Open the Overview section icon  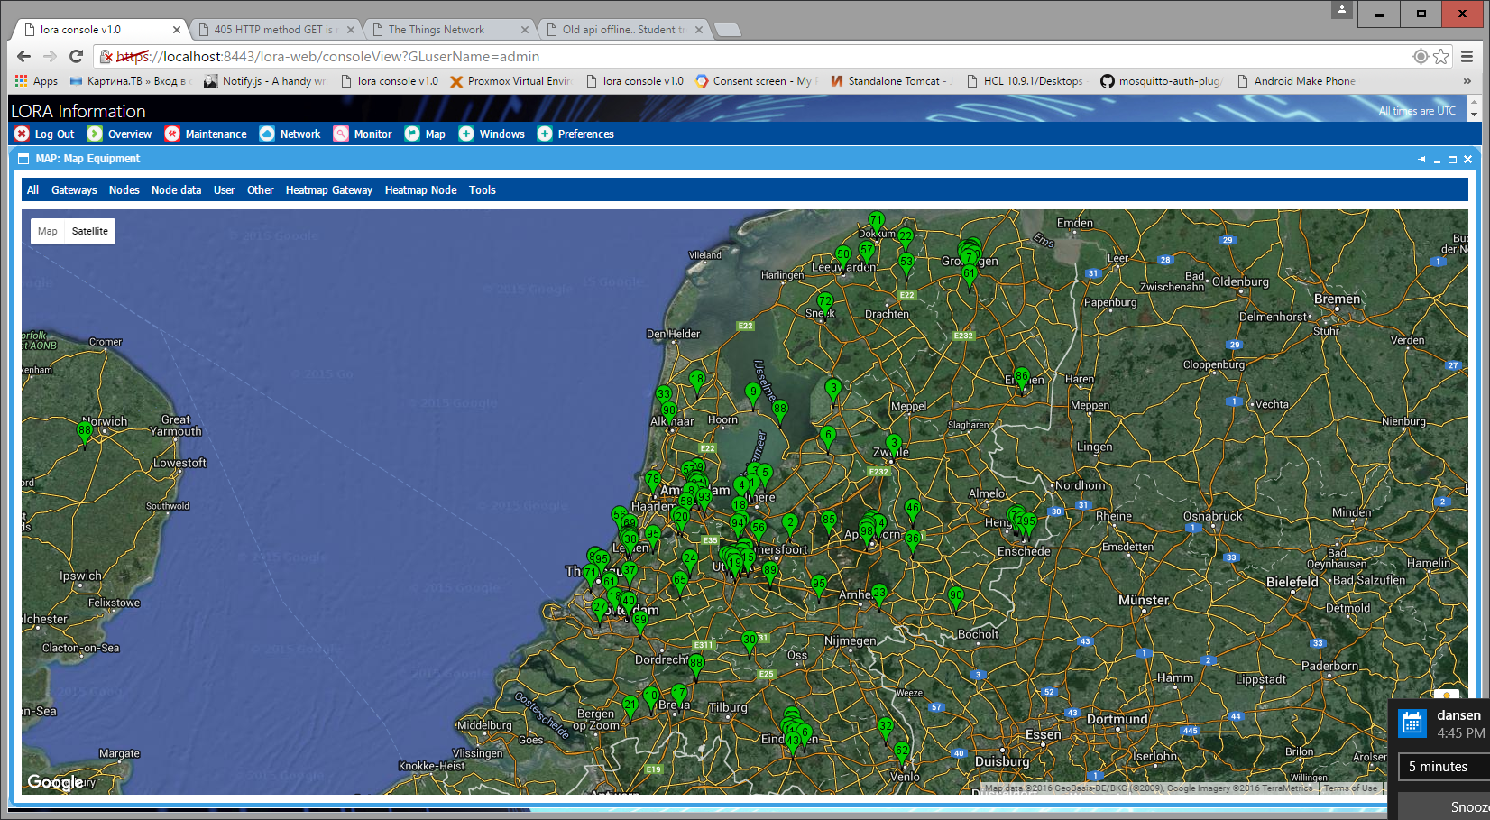point(95,134)
